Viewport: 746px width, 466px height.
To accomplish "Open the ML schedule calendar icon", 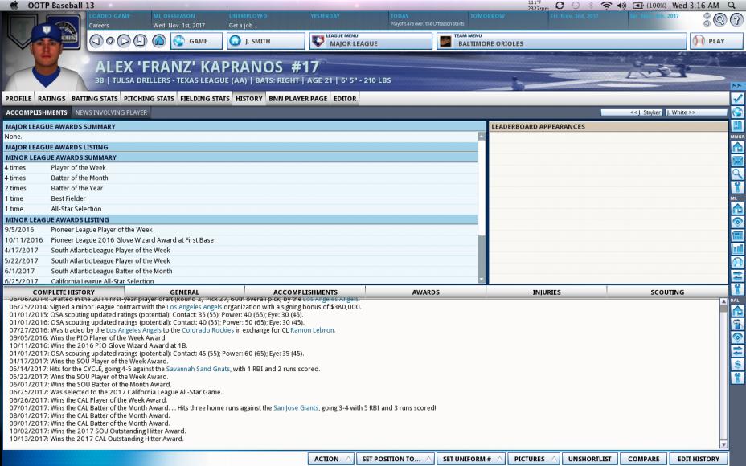I will (737, 235).
